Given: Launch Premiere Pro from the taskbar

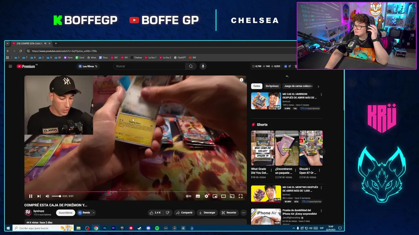Looking at the screenshot, I should (113, 228).
